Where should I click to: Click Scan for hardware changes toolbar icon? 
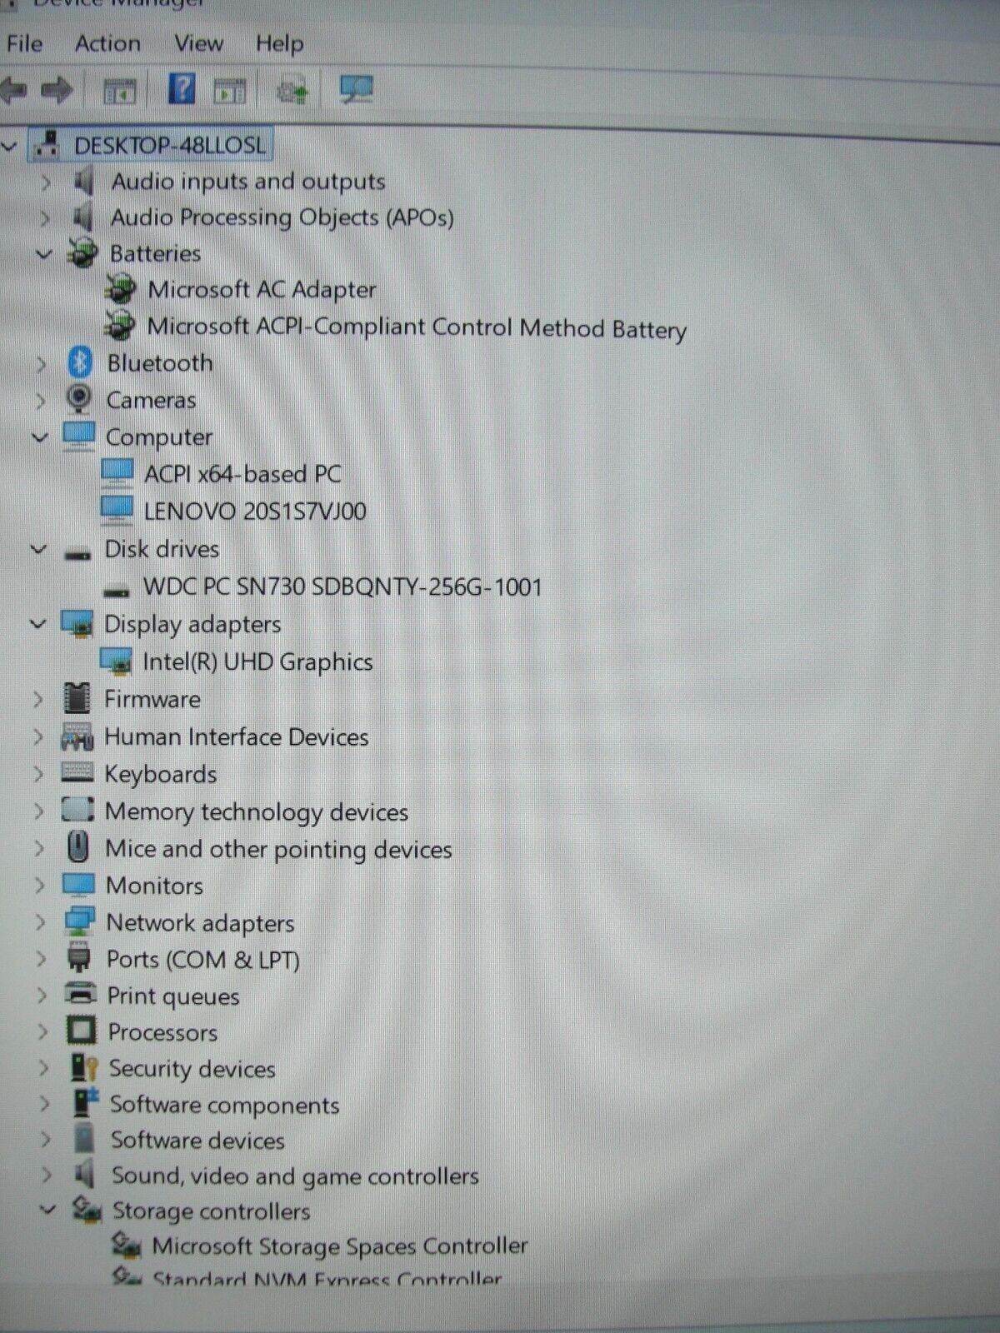[357, 89]
